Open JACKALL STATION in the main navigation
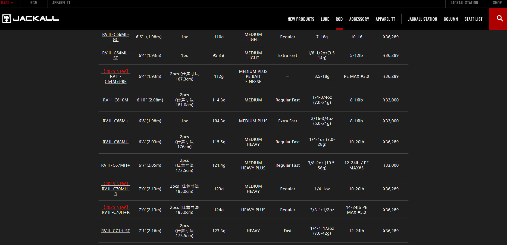 [422, 19]
